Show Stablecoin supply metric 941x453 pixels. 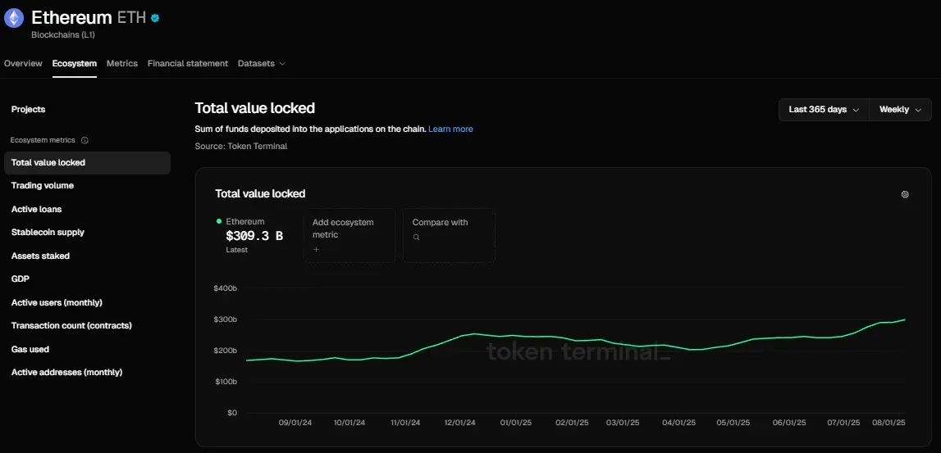coord(48,233)
